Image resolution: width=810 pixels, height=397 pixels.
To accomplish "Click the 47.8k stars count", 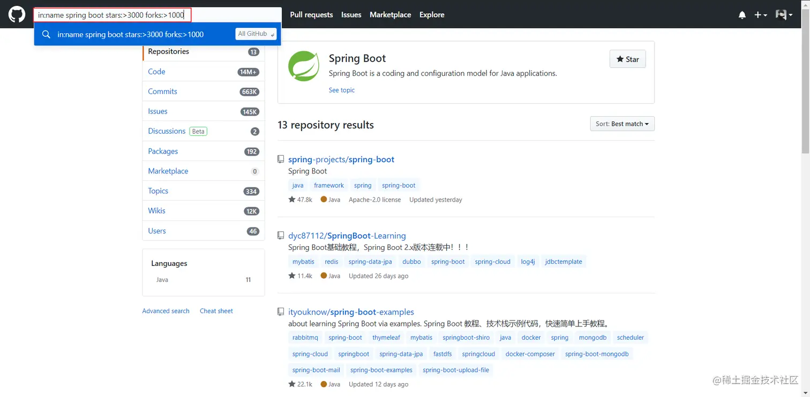I will [300, 200].
